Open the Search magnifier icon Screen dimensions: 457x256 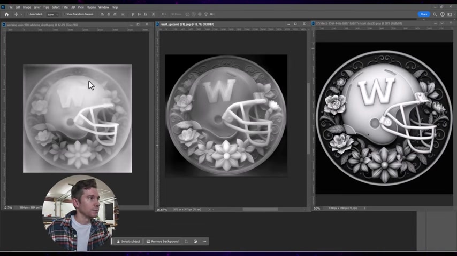click(435, 14)
